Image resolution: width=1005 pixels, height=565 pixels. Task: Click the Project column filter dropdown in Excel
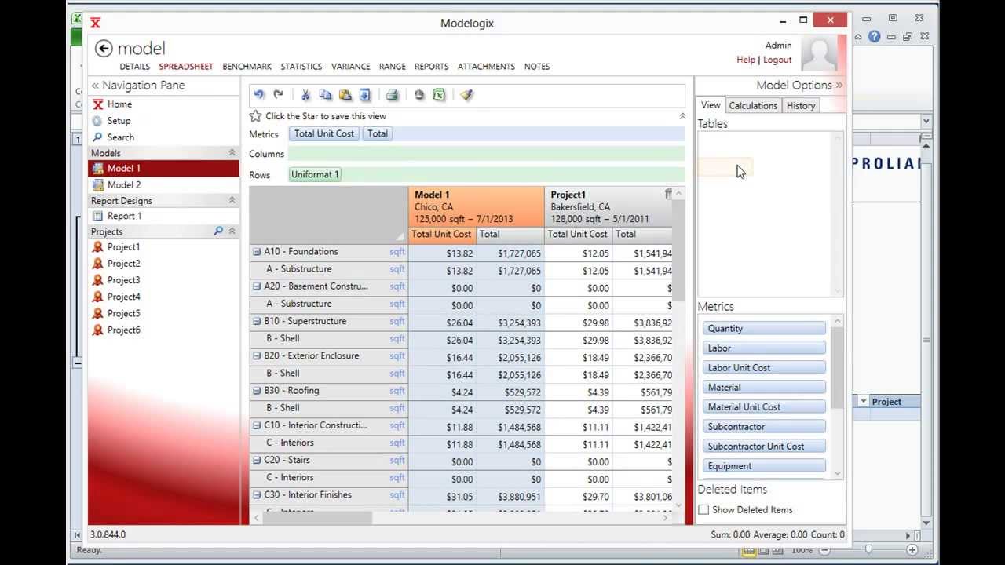[x=863, y=402]
